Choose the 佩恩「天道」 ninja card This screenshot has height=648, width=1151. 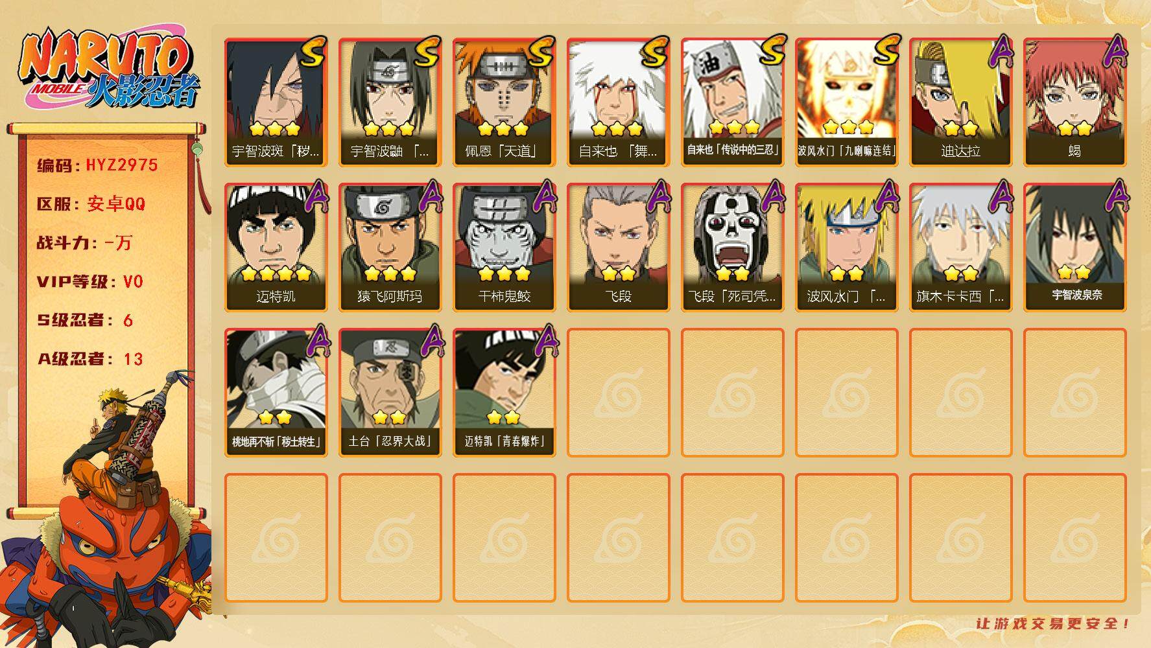(504, 102)
